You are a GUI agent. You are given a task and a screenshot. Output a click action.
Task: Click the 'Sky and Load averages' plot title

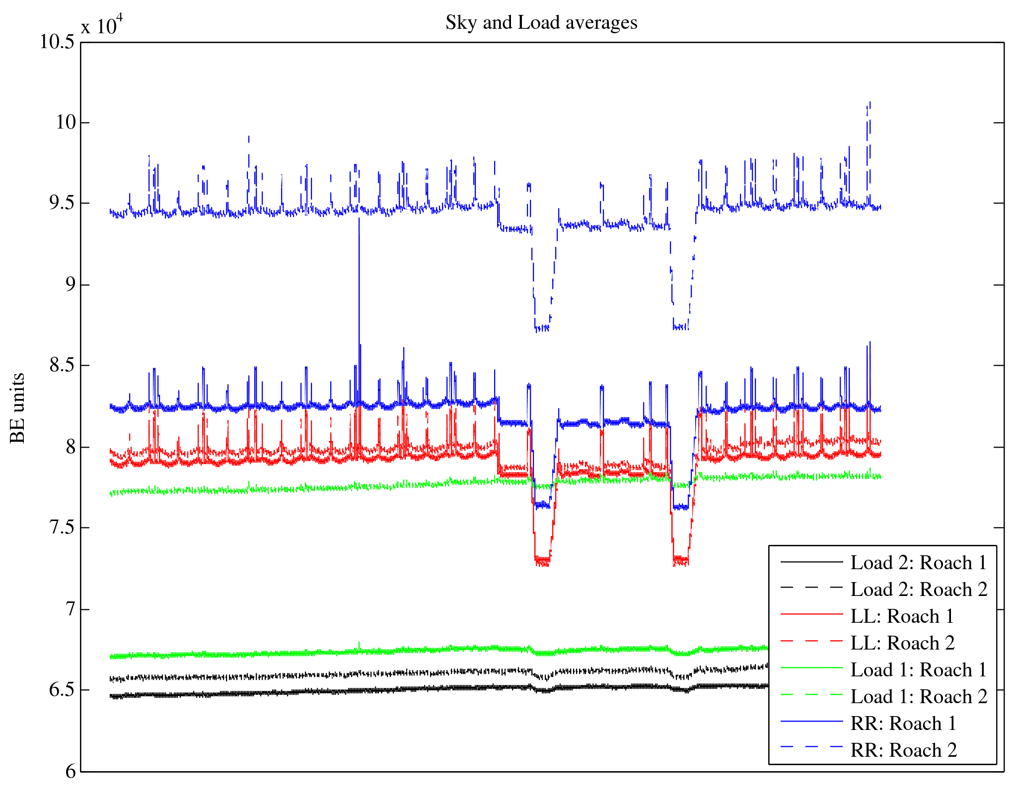541,23
